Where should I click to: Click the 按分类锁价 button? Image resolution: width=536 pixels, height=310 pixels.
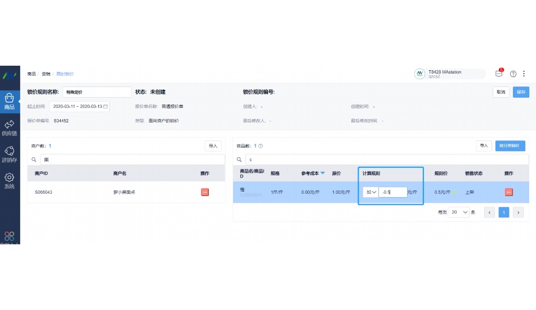(510, 146)
